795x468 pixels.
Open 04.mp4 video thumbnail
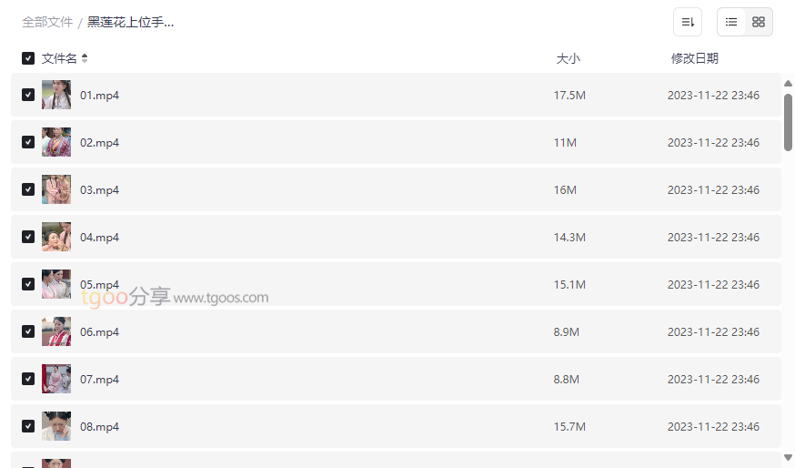tap(56, 237)
